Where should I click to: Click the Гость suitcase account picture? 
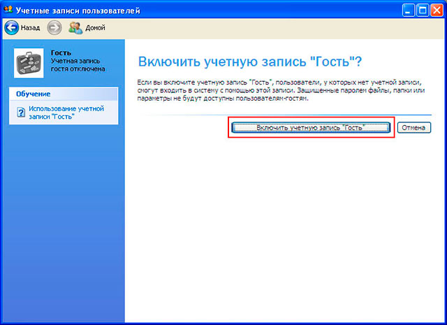[x=29, y=63]
